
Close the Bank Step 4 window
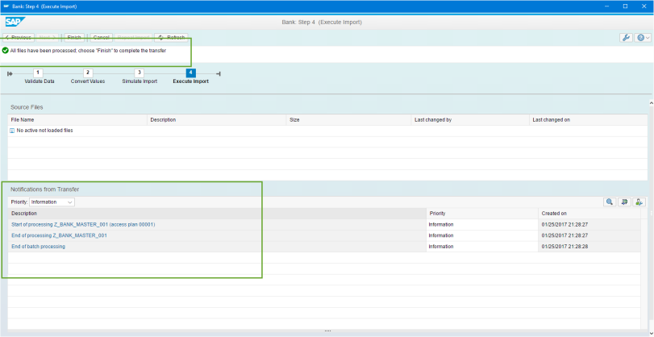(644, 6)
